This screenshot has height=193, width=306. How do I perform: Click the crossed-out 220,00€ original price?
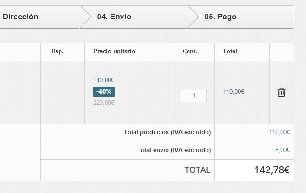[x=104, y=102]
